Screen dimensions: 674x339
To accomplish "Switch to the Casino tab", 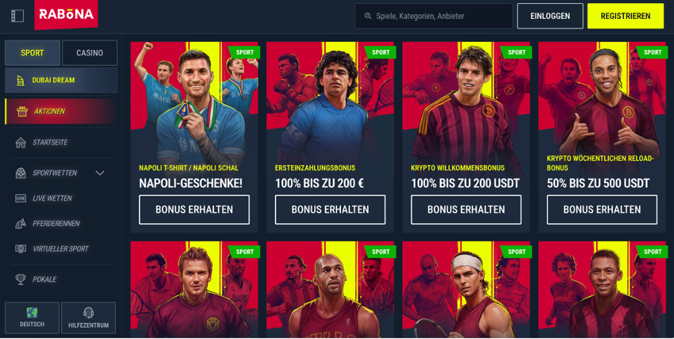I will [90, 53].
